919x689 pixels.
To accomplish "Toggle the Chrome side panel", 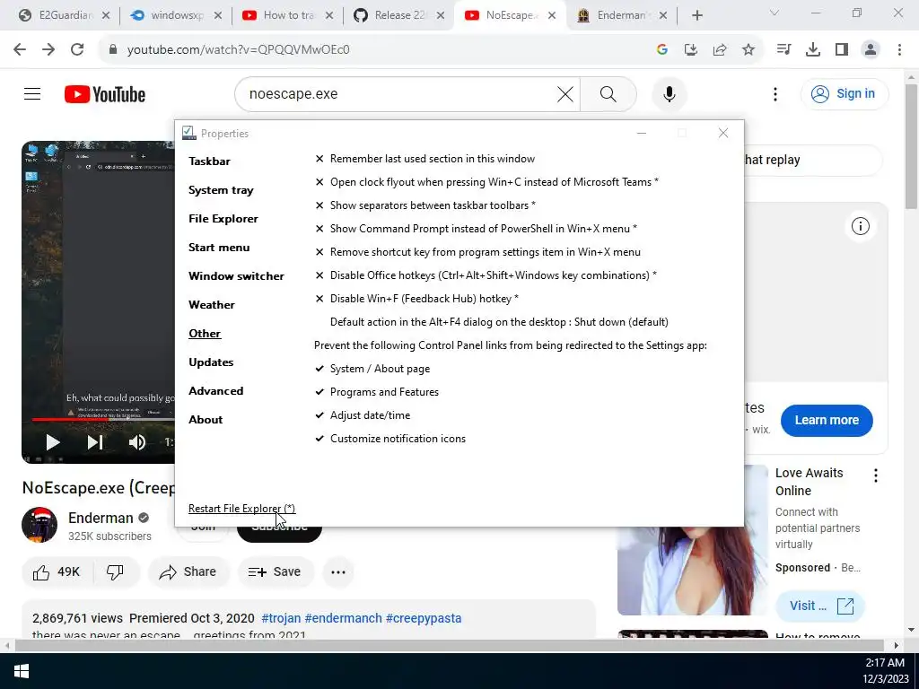I will pos(841,50).
